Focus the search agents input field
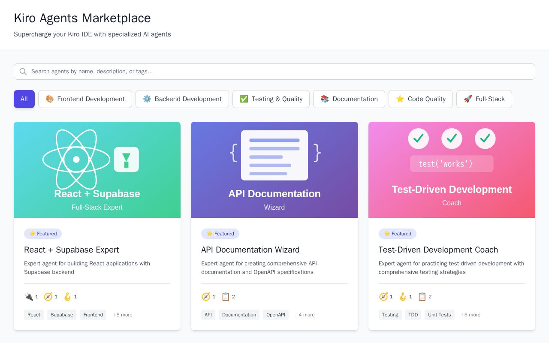The image size is (549, 343). click(274, 72)
